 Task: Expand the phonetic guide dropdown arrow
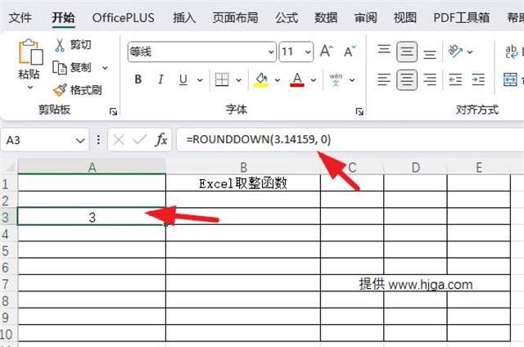click(x=352, y=80)
